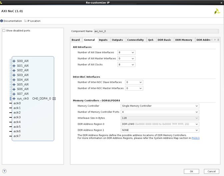This screenshot has width=224, height=176.
Task: Enable Show disabled ports checkbox
Action: (x=4, y=31)
